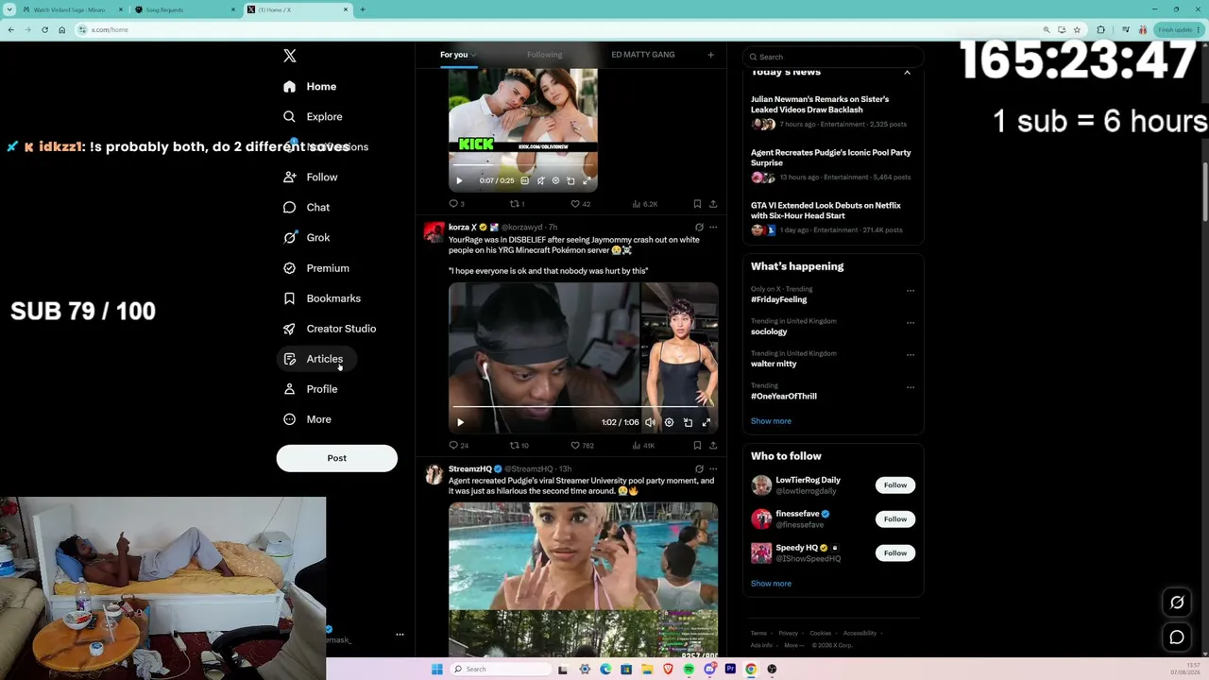View analytics of korza post (41K)
The width and height of the screenshot is (1209, 680).
(643, 446)
